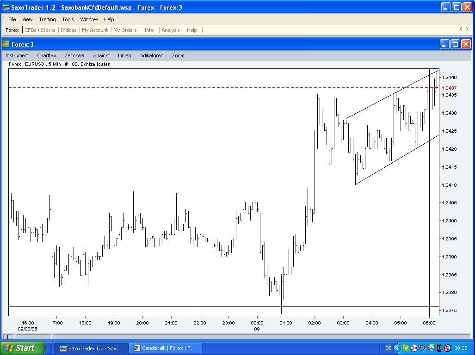Click the EURUSD chart header text

pyautogui.click(x=59, y=64)
